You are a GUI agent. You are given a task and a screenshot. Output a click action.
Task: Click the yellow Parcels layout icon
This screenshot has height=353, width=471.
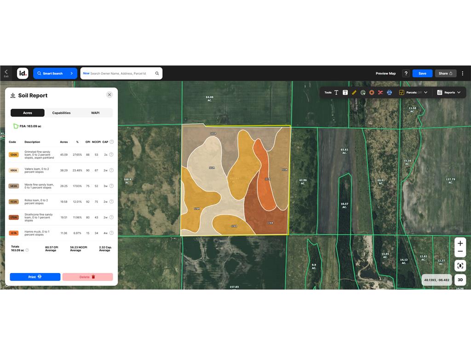pos(401,92)
